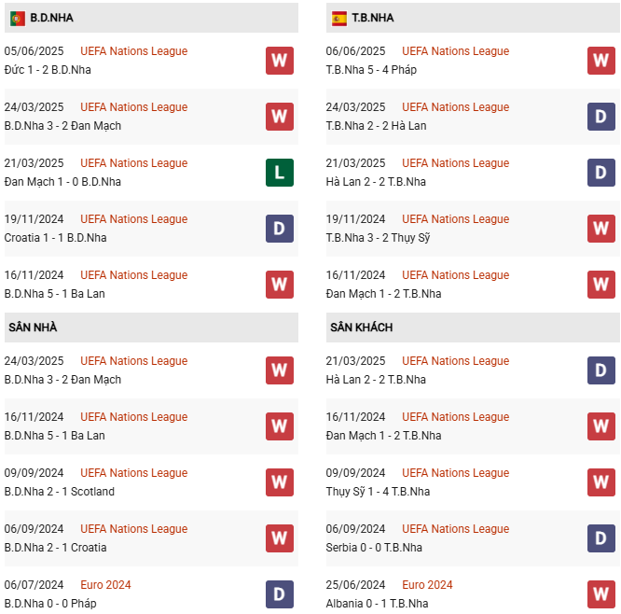This screenshot has height=614, width=621.
Task: Open the Euro 2024 link dated 06/07/2024
Action: click(x=105, y=585)
